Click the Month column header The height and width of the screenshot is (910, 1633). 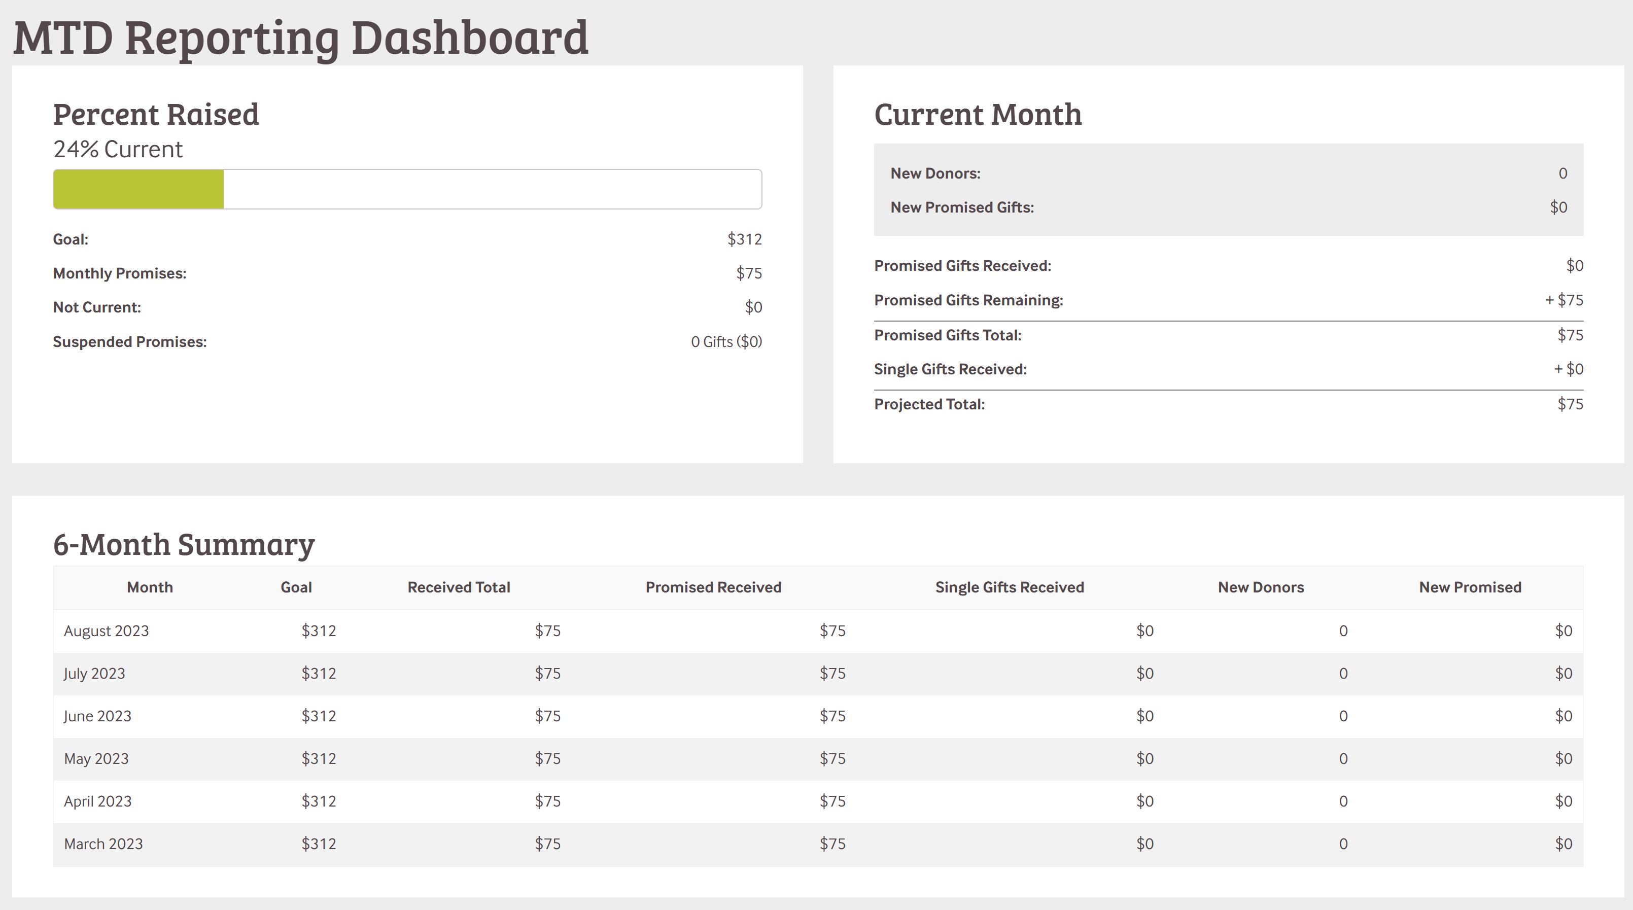point(150,587)
